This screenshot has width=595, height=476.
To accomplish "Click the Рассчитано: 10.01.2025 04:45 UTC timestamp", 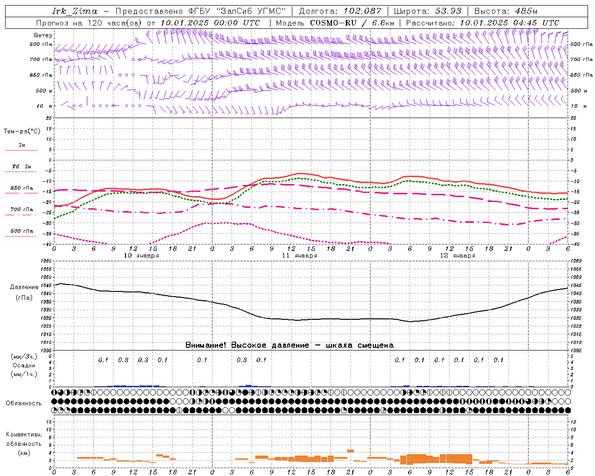I will tap(483, 23).
